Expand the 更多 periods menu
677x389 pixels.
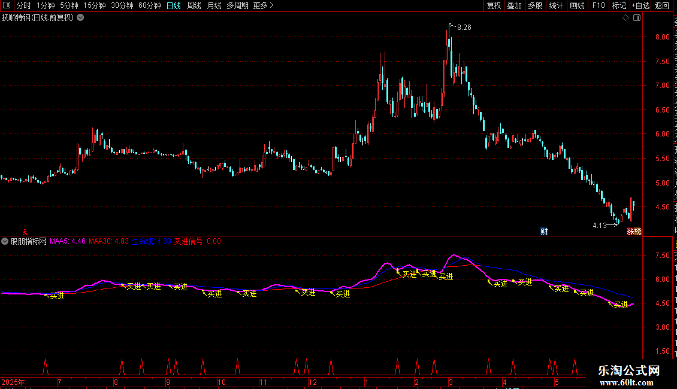tap(263, 5)
